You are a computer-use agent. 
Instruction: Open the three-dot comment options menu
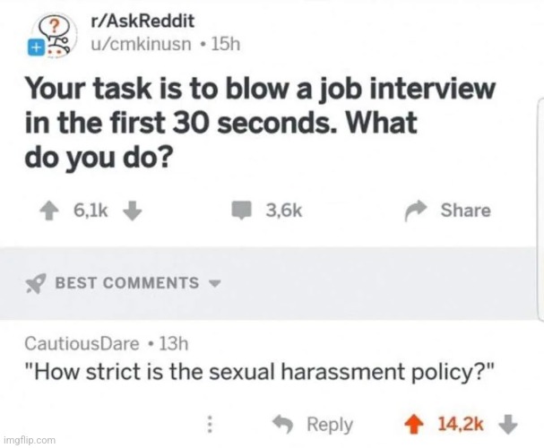click(210, 425)
